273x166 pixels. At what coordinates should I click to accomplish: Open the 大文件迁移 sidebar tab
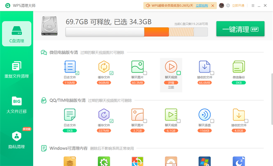(x=17, y=105)
